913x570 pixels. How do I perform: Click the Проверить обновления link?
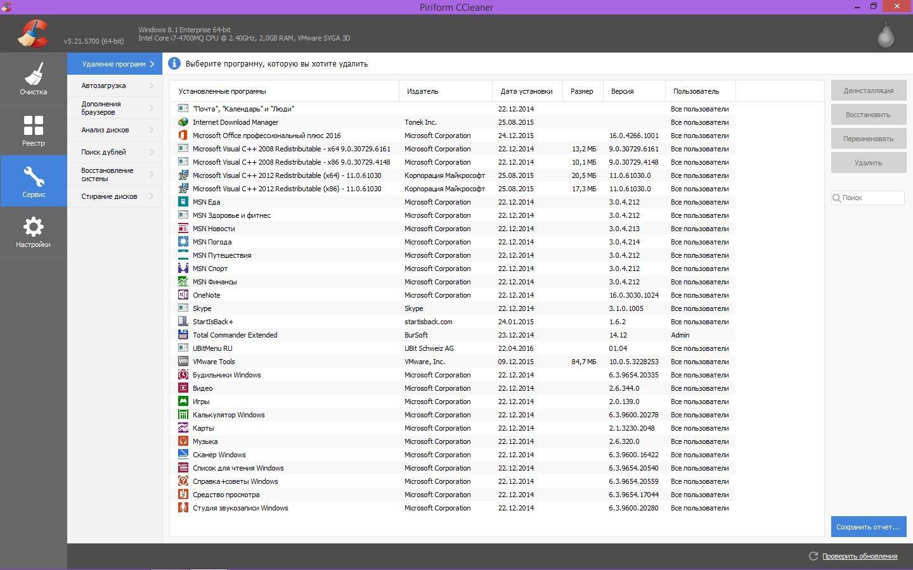860,556
